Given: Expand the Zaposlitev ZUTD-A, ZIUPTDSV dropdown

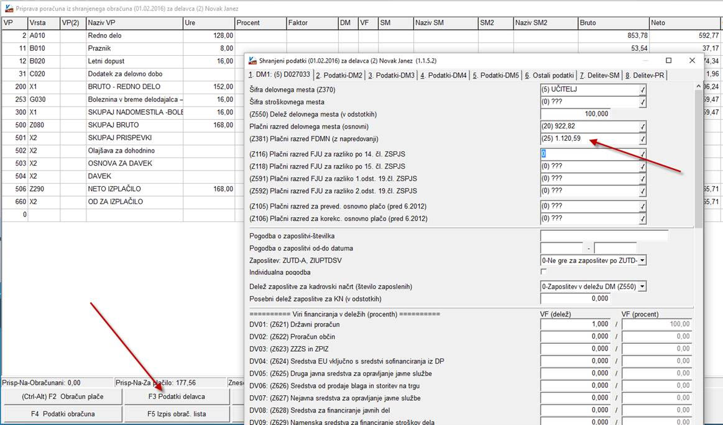Looking at the screenshot, I should tap(642, 261).
